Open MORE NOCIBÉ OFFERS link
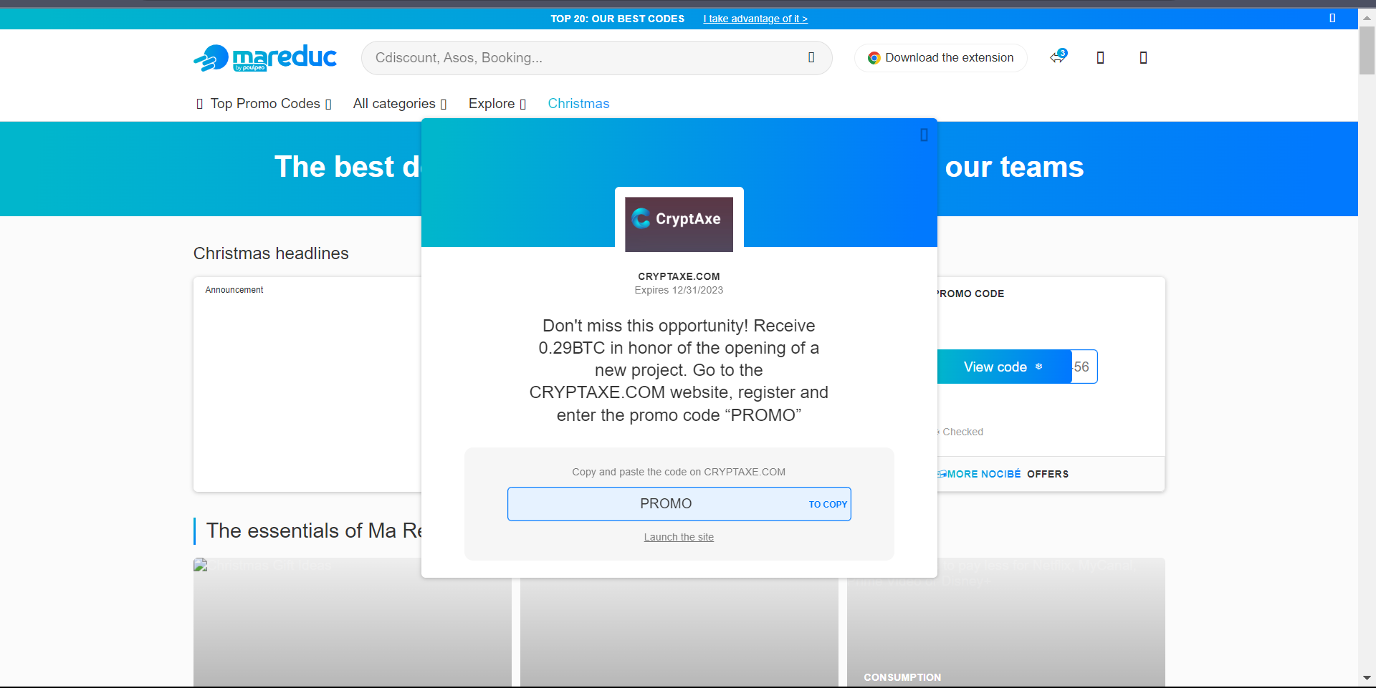Image resolution: width=1376 pixels, height=688 pixels. click(x=1003, y=474)
